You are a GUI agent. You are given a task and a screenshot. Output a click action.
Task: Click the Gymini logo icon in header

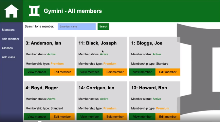pos(34,11)
